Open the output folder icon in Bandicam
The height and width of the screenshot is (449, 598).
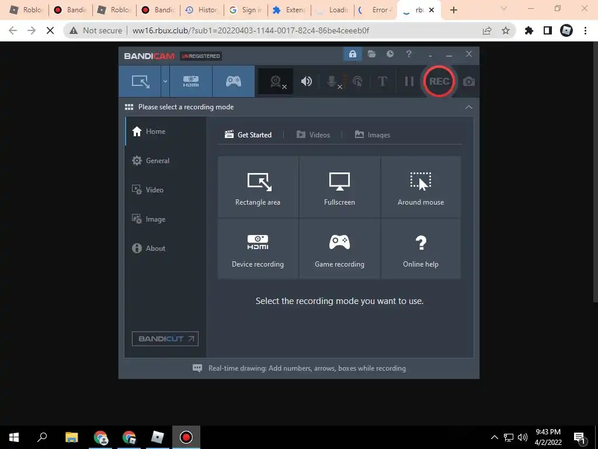(x=371, y=54)
